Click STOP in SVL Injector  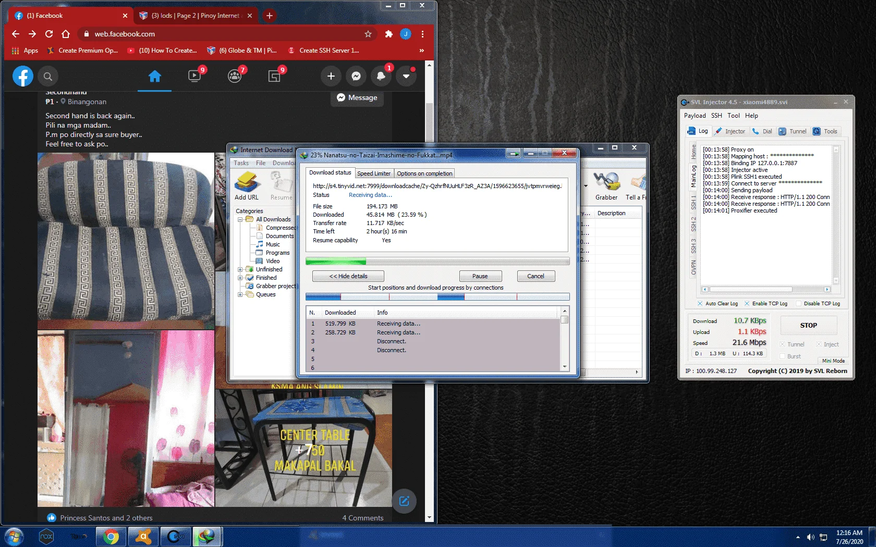point(809,325)
